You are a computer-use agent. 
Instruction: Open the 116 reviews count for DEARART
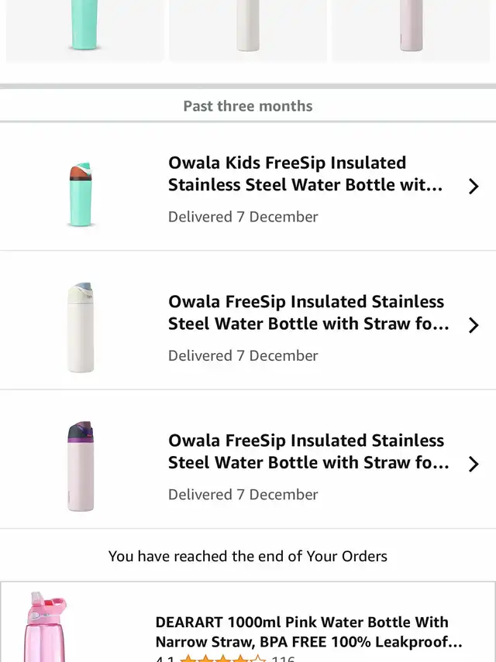283,659
